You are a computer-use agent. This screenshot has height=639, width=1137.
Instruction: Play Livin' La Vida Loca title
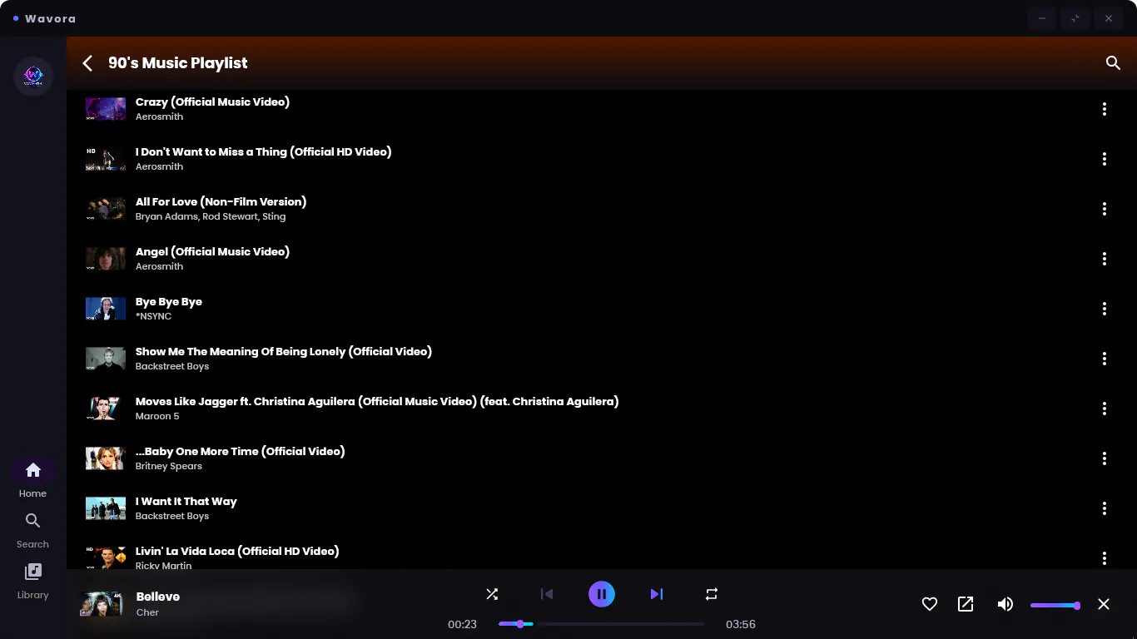237,551
